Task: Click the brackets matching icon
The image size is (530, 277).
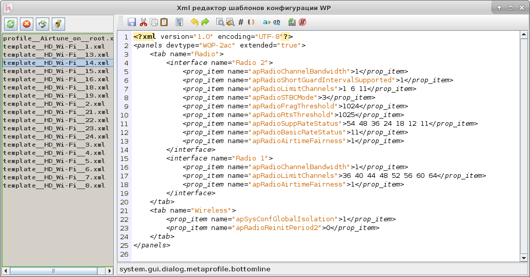Action: coord(251,22)
